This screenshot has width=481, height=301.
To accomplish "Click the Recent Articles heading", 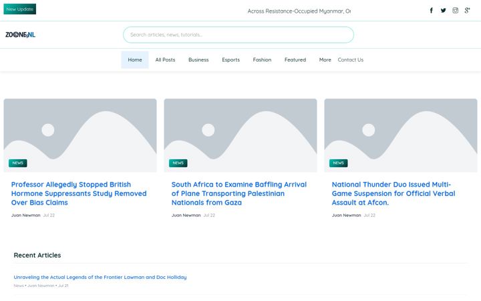I will pyautogui.click(x=37, y=256).
